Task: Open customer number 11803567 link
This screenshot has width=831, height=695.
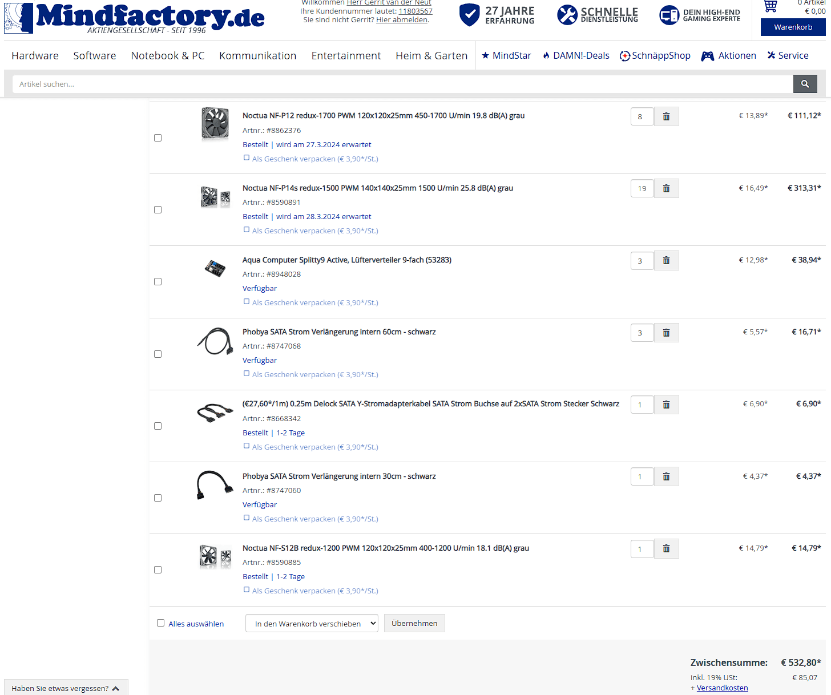Action: tap(415, 11)
